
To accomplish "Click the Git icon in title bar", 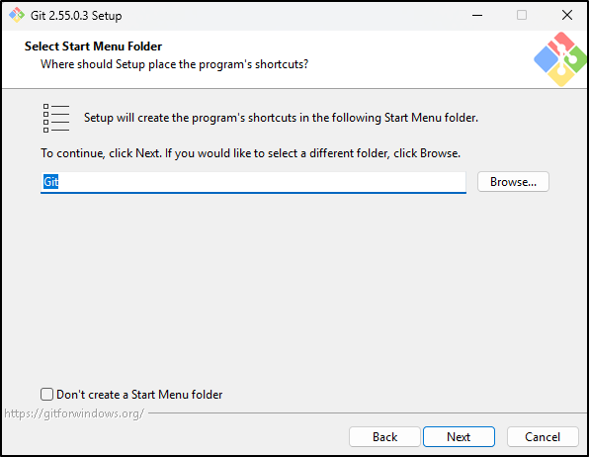I will tap(17, 15).
